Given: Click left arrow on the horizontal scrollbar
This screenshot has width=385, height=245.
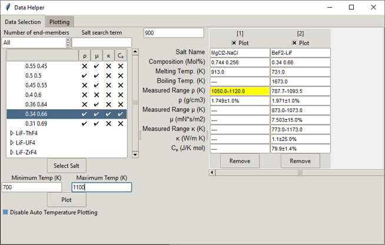Looking at the screenshot, I should click(213, 173).
